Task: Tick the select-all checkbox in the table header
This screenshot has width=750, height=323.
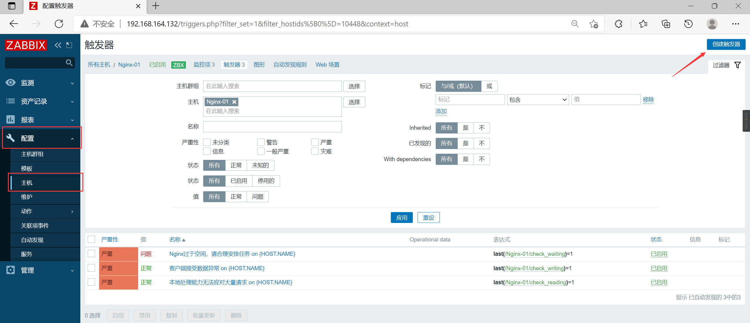Action: [x=91, y=239]
